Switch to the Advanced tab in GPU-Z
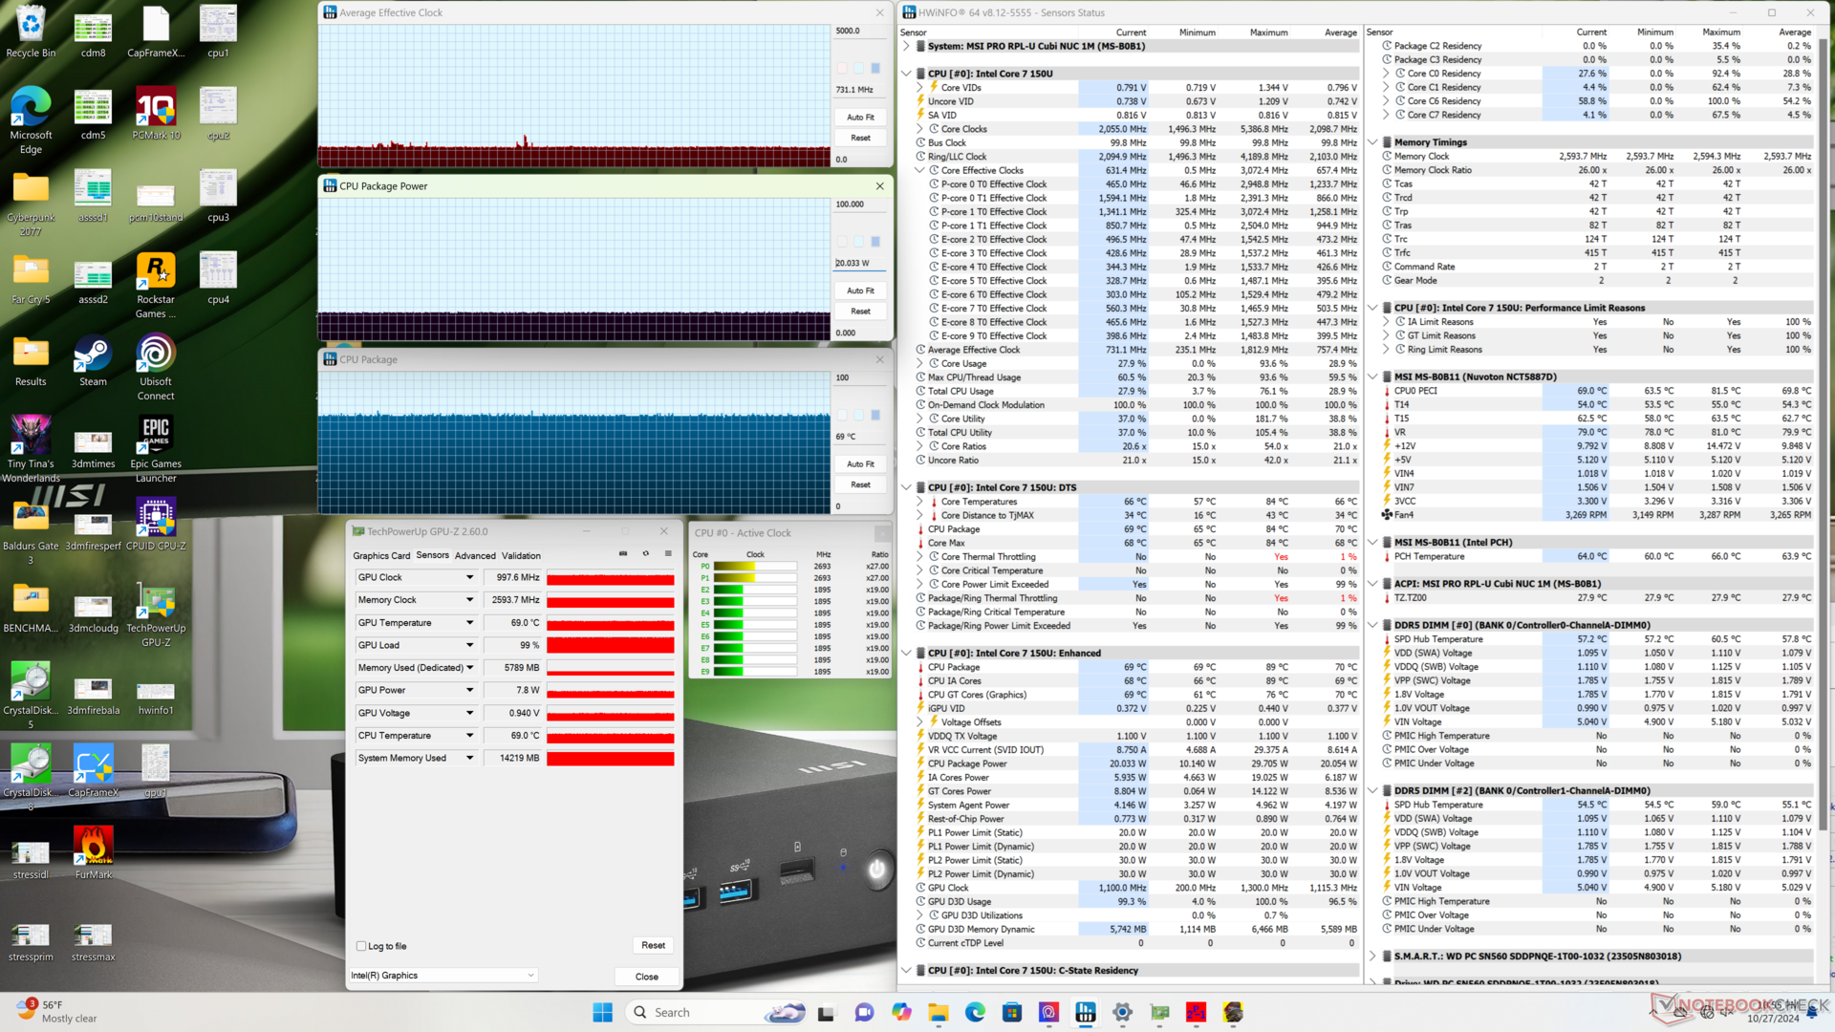 click(x=475, y=555)
